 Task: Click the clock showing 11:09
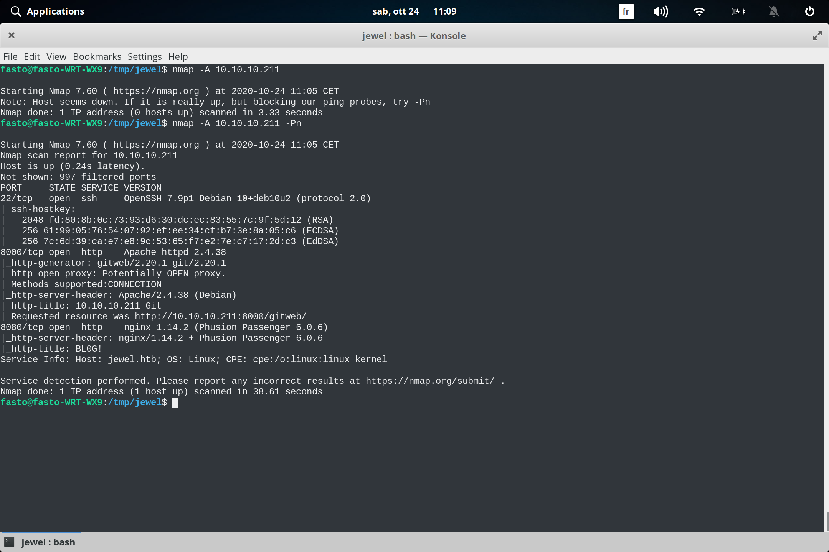click(x=444, y=11)
